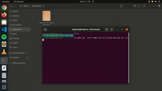The width and height of the screenshot is (162, 91).
Task: Open the clock and calendar Oct 24 11:20
Action: tap(85, 2)
